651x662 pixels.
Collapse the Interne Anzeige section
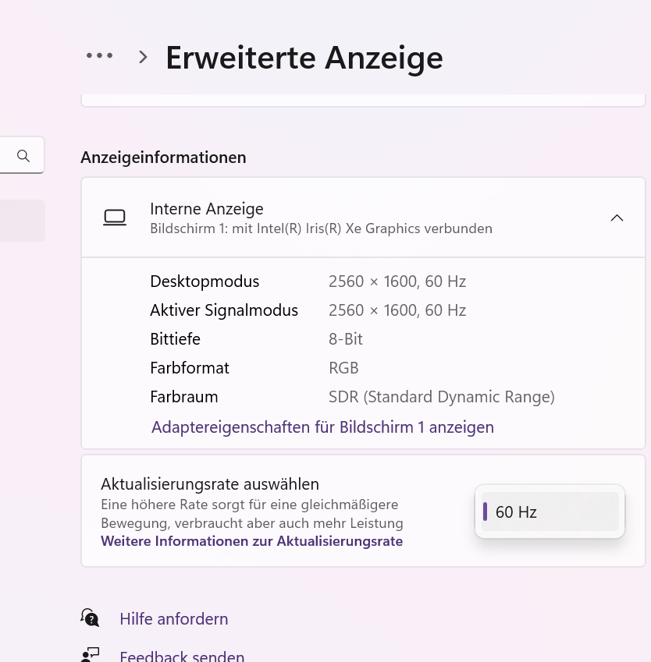[617, 218]
